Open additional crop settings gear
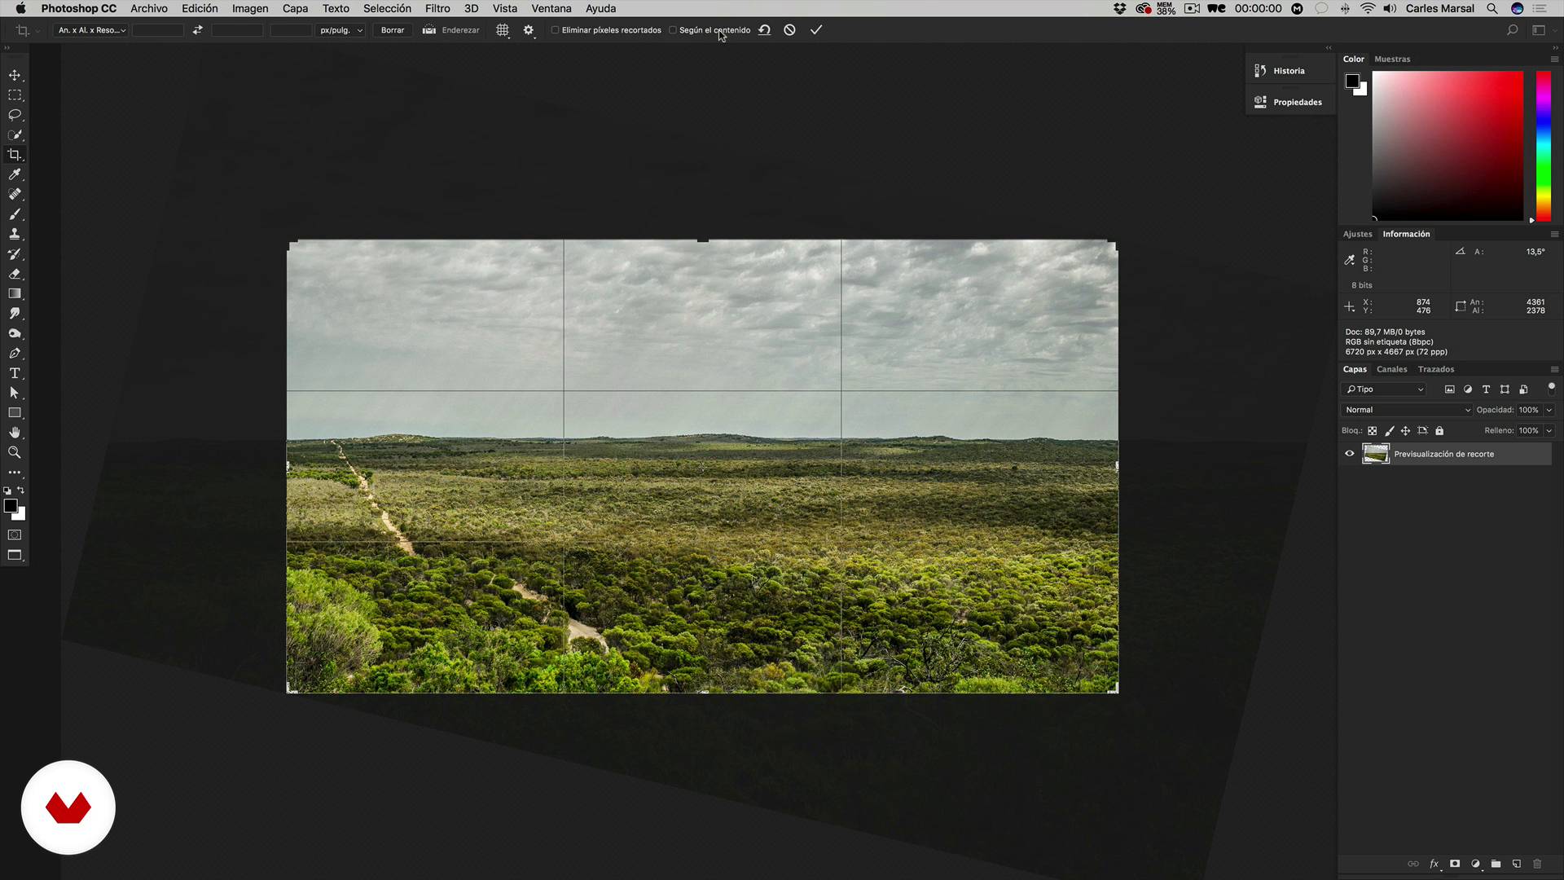Screen dimensions: 1564x880 click(529, 30)
